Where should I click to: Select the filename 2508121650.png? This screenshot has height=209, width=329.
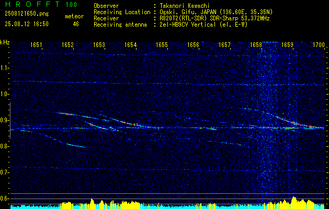27,14
